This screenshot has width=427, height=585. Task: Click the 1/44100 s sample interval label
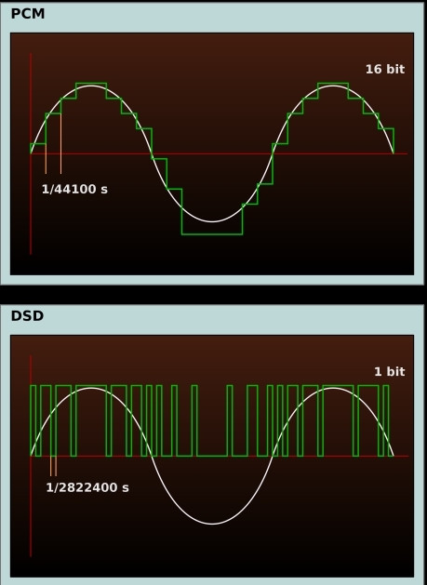point(74,189)
